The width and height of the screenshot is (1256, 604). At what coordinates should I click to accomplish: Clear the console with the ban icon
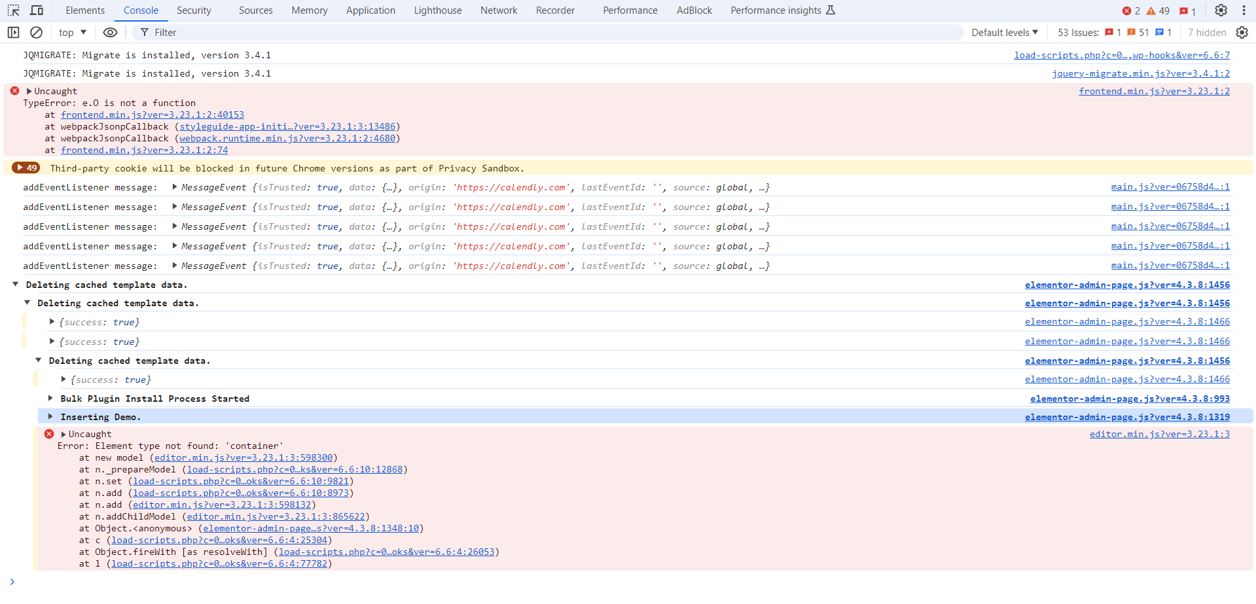coord(37,32)
